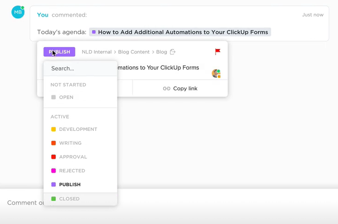This screenshot has height=224, width=338.
Task: Open NLD Internal breadcrumb link
Action: pos(97,52)
